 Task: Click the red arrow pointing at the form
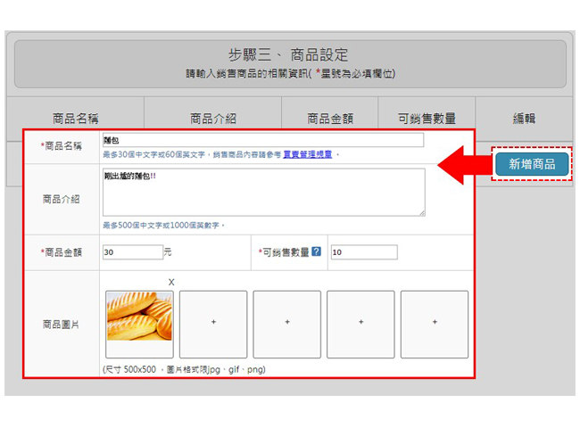(462, 164)
